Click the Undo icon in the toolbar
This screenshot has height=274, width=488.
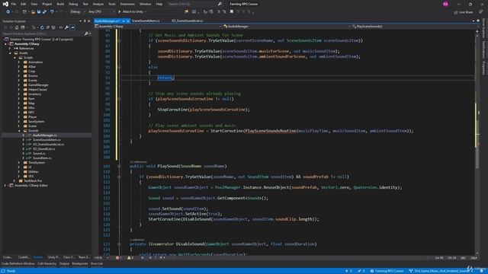click(x=52, y=12)
